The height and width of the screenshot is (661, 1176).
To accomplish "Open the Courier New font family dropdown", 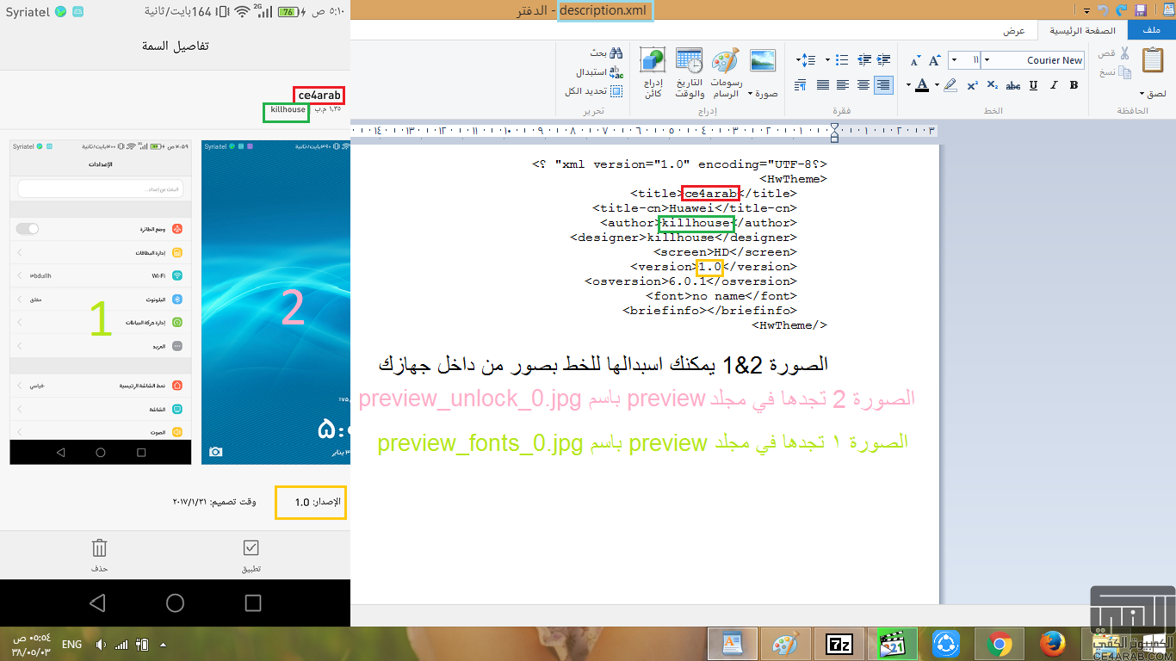I will coord(987,60).
